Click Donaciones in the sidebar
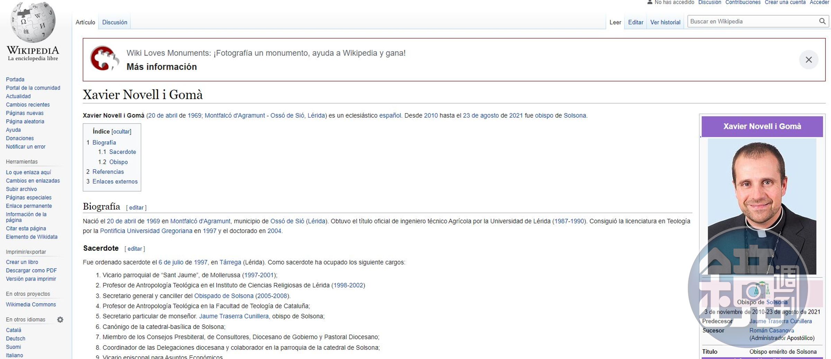This screenshot has width=831, height=359. [20, 138]
